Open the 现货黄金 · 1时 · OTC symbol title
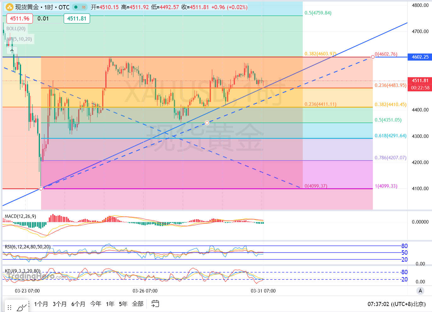 pos(42,7)
